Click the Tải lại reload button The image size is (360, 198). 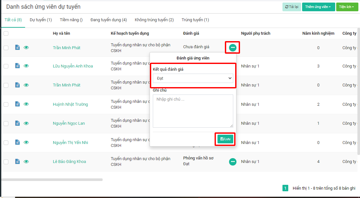[291, 7]
